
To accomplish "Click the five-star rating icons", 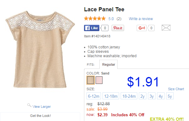I will click(95, 19).
